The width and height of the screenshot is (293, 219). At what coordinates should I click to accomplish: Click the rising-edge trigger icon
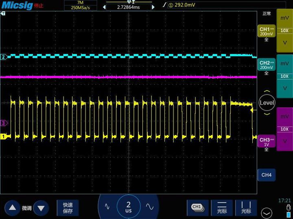(164, 5)
